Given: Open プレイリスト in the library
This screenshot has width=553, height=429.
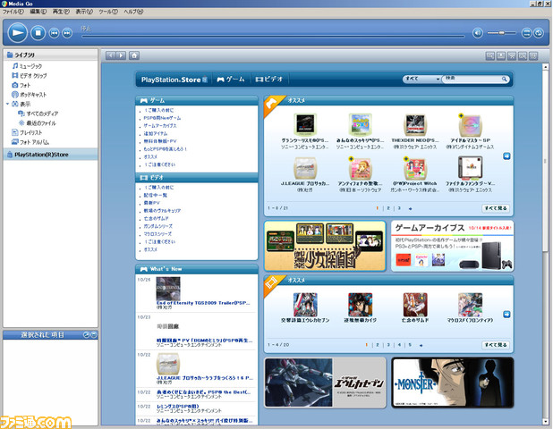Looking at the screenshot, I should coord(27,132).
